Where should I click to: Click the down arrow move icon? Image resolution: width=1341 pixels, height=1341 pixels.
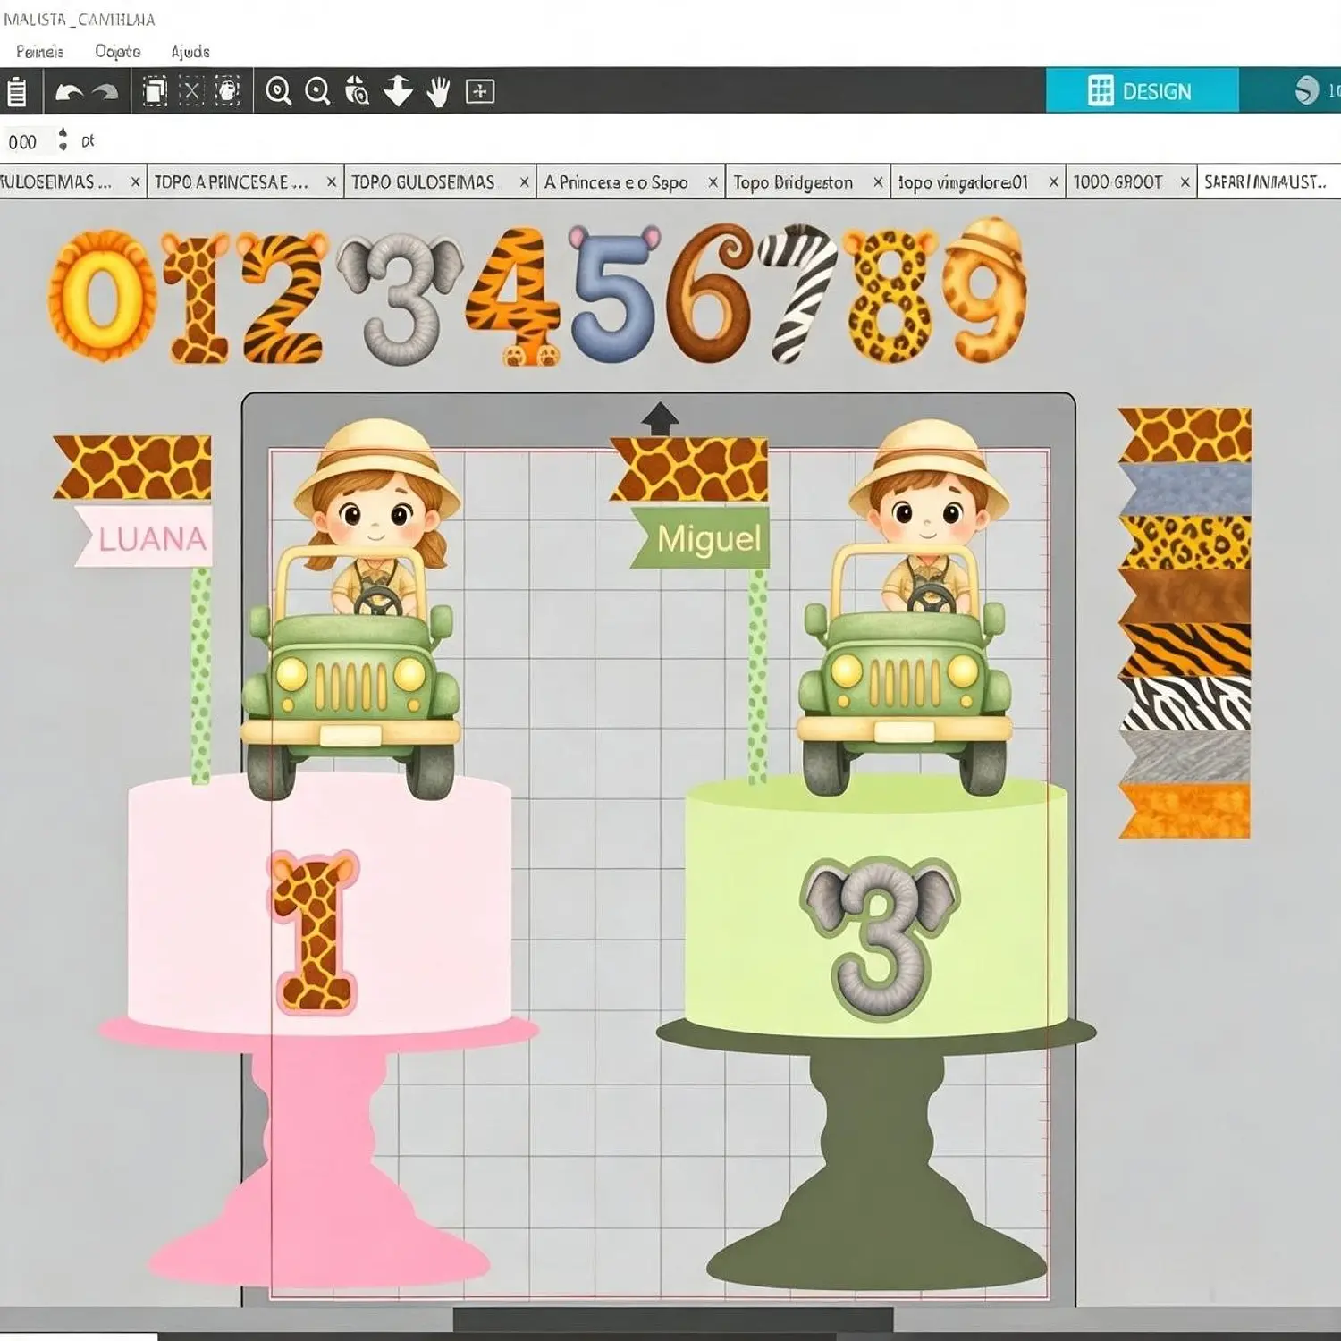pos(398,91)
